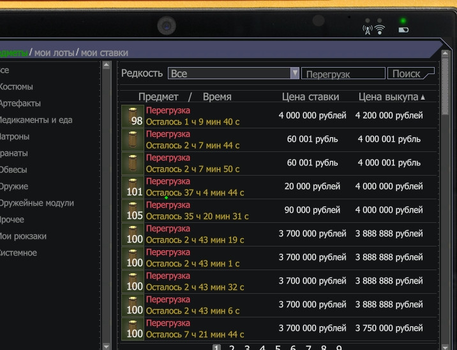Click the item icon showing count 105
This screenshot has height=350, width=457.
click(133, 211)
